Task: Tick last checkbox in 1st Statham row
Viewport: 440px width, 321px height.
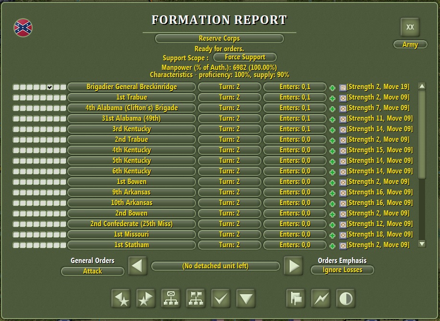Action: point(63,245)
